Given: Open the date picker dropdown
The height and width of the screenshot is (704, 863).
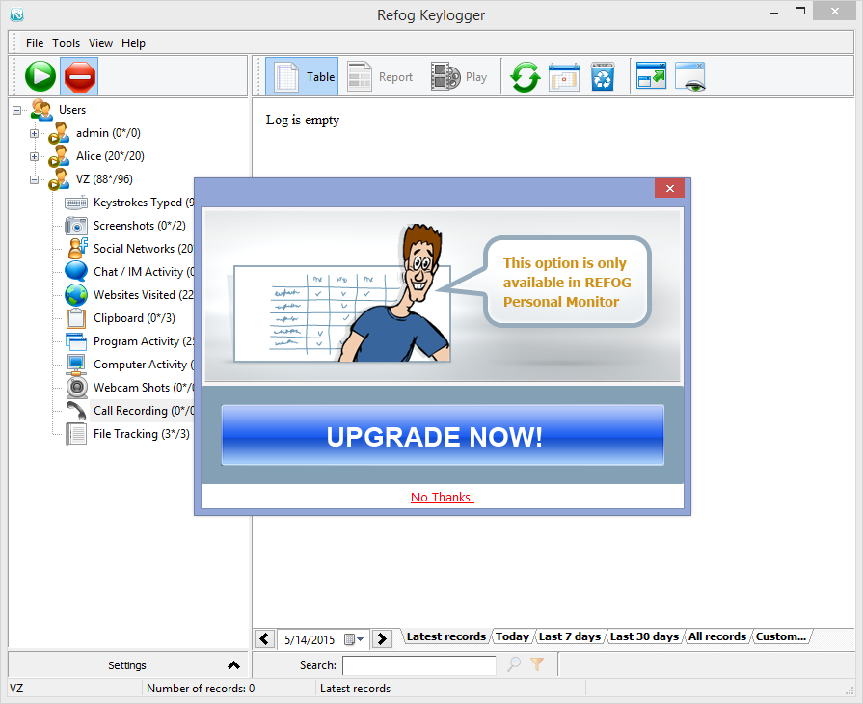Looking at the screenshot, I should pos(355,639).
